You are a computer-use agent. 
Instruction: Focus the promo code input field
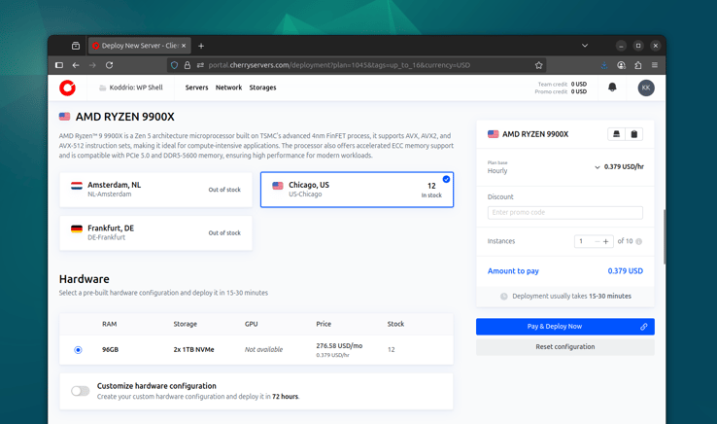(x=564, y=212)
